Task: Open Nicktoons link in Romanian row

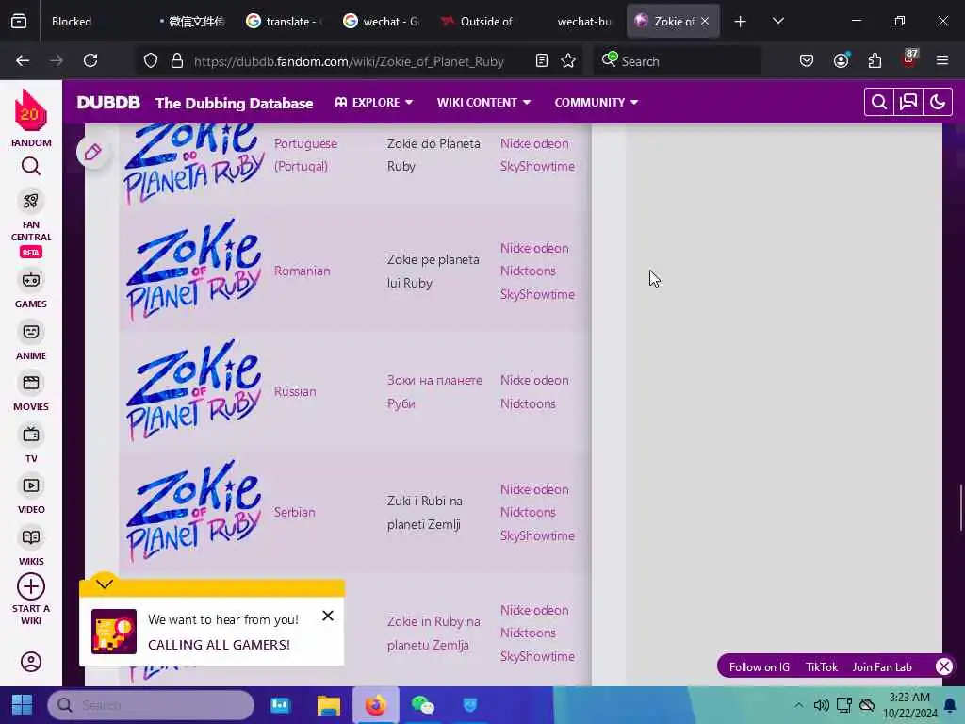Action: click(x=528, y=271)
